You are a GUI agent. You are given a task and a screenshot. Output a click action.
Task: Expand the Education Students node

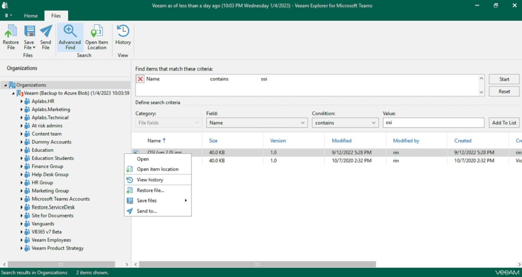pos(22,158)
